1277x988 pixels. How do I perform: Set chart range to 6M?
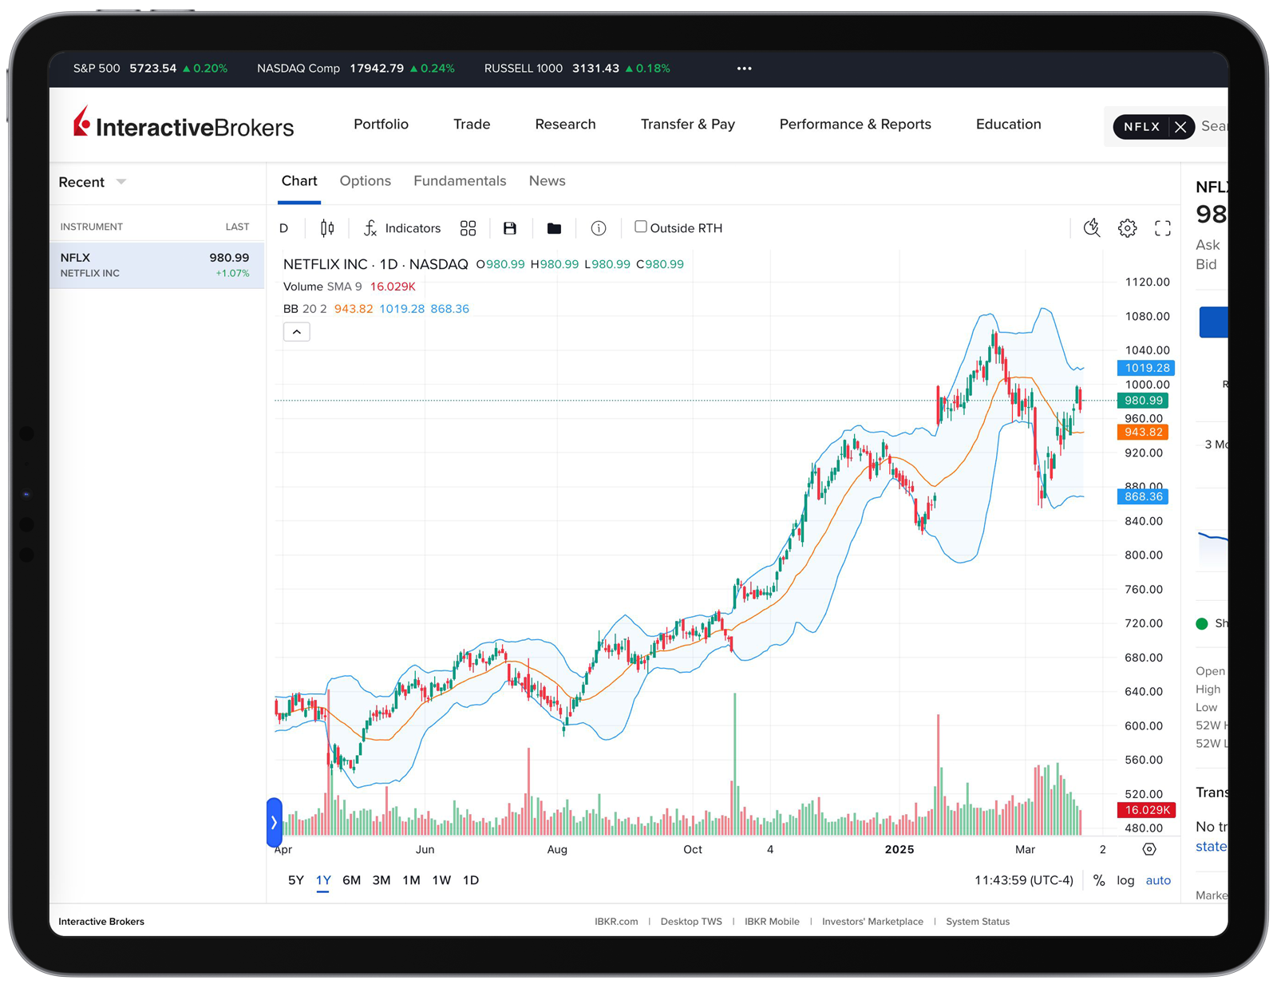pyautogui.click(x=351, y=880)
